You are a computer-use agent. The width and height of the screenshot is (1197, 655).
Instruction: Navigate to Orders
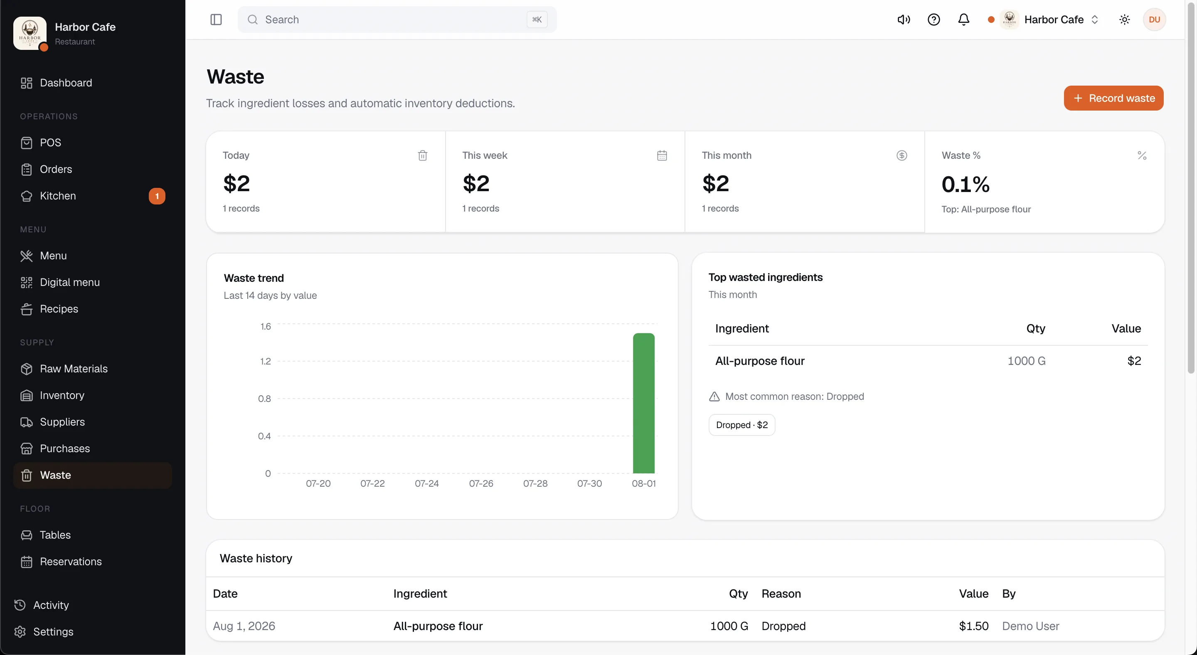click(x=92, y=169)
